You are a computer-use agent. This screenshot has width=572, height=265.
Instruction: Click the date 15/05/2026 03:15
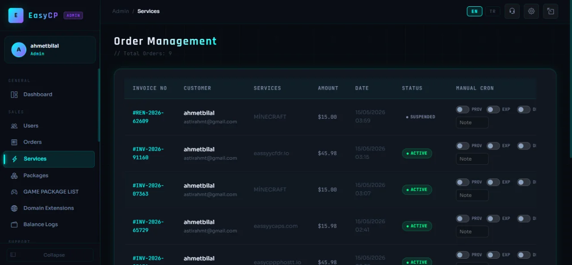pos(370,153)
